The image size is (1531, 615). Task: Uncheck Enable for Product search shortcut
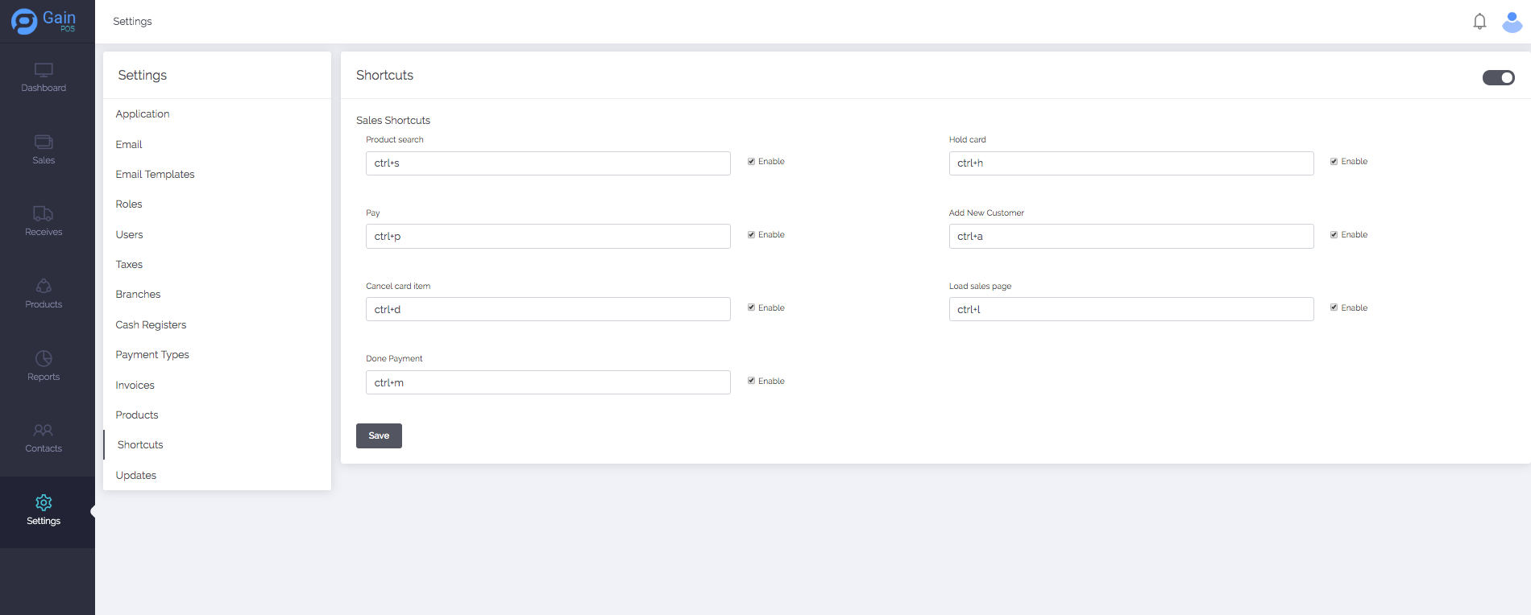pyautogui.click(x=751, y=162)
